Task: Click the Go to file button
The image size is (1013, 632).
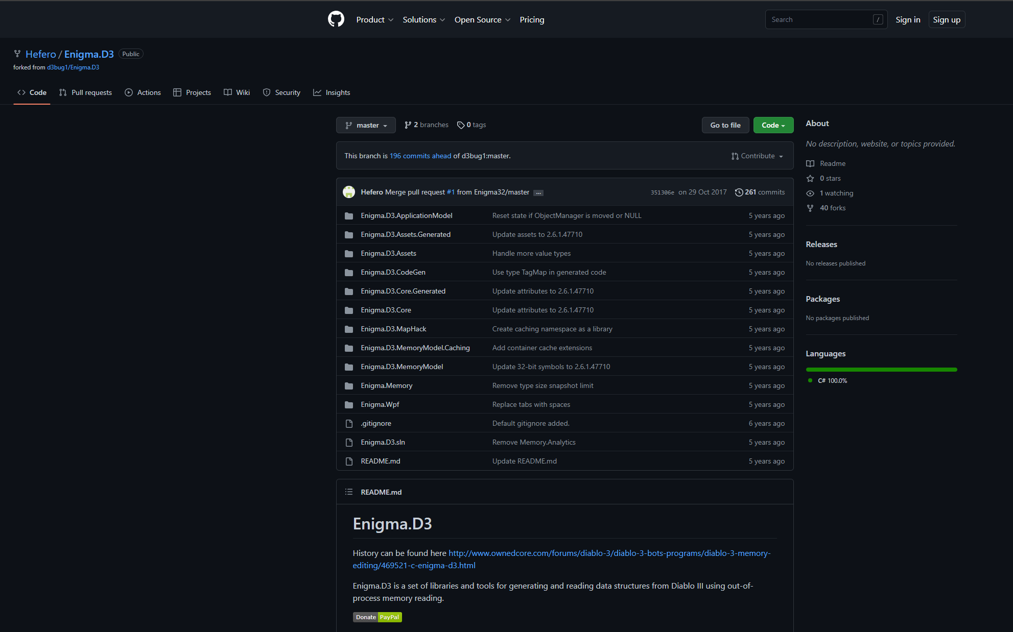Action: [725, 125]
